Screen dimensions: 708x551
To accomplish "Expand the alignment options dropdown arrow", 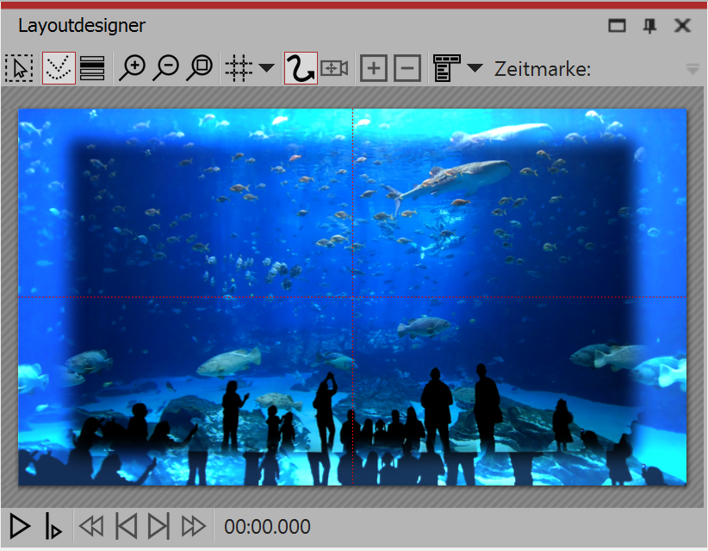I will pyautogui.click(x=475, y=68).
